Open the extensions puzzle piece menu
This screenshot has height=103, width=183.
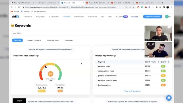[157, 7]
